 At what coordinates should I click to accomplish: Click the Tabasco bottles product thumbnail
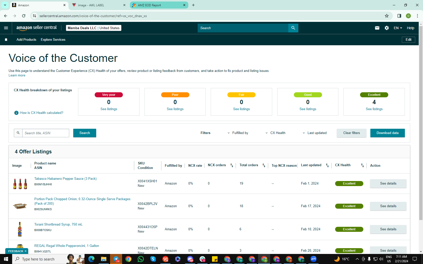point(20,184)
